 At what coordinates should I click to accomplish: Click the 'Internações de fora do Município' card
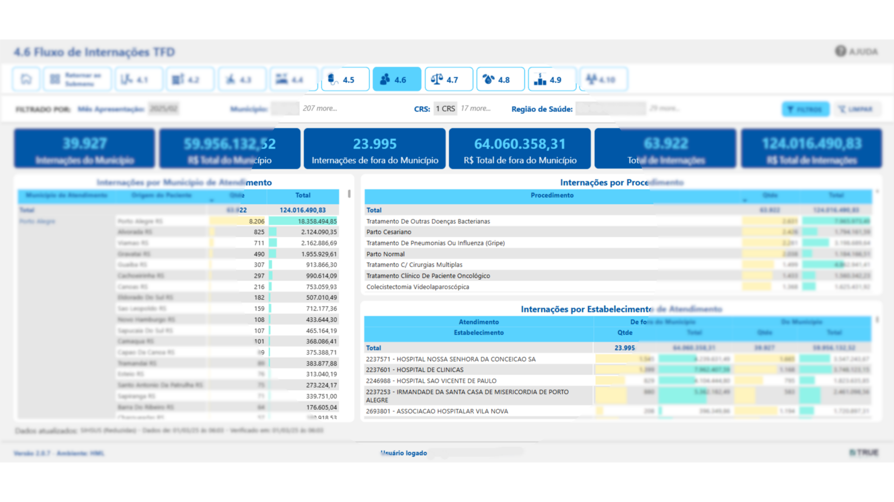tap(375, 149)
